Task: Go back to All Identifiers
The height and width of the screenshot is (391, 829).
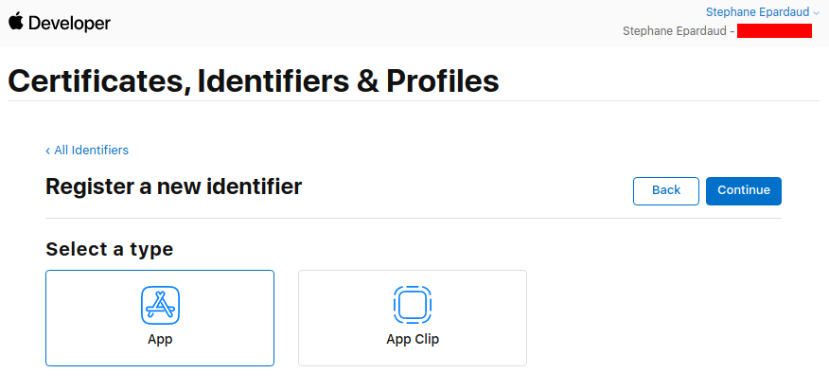Action: click(x=91, y=151)
